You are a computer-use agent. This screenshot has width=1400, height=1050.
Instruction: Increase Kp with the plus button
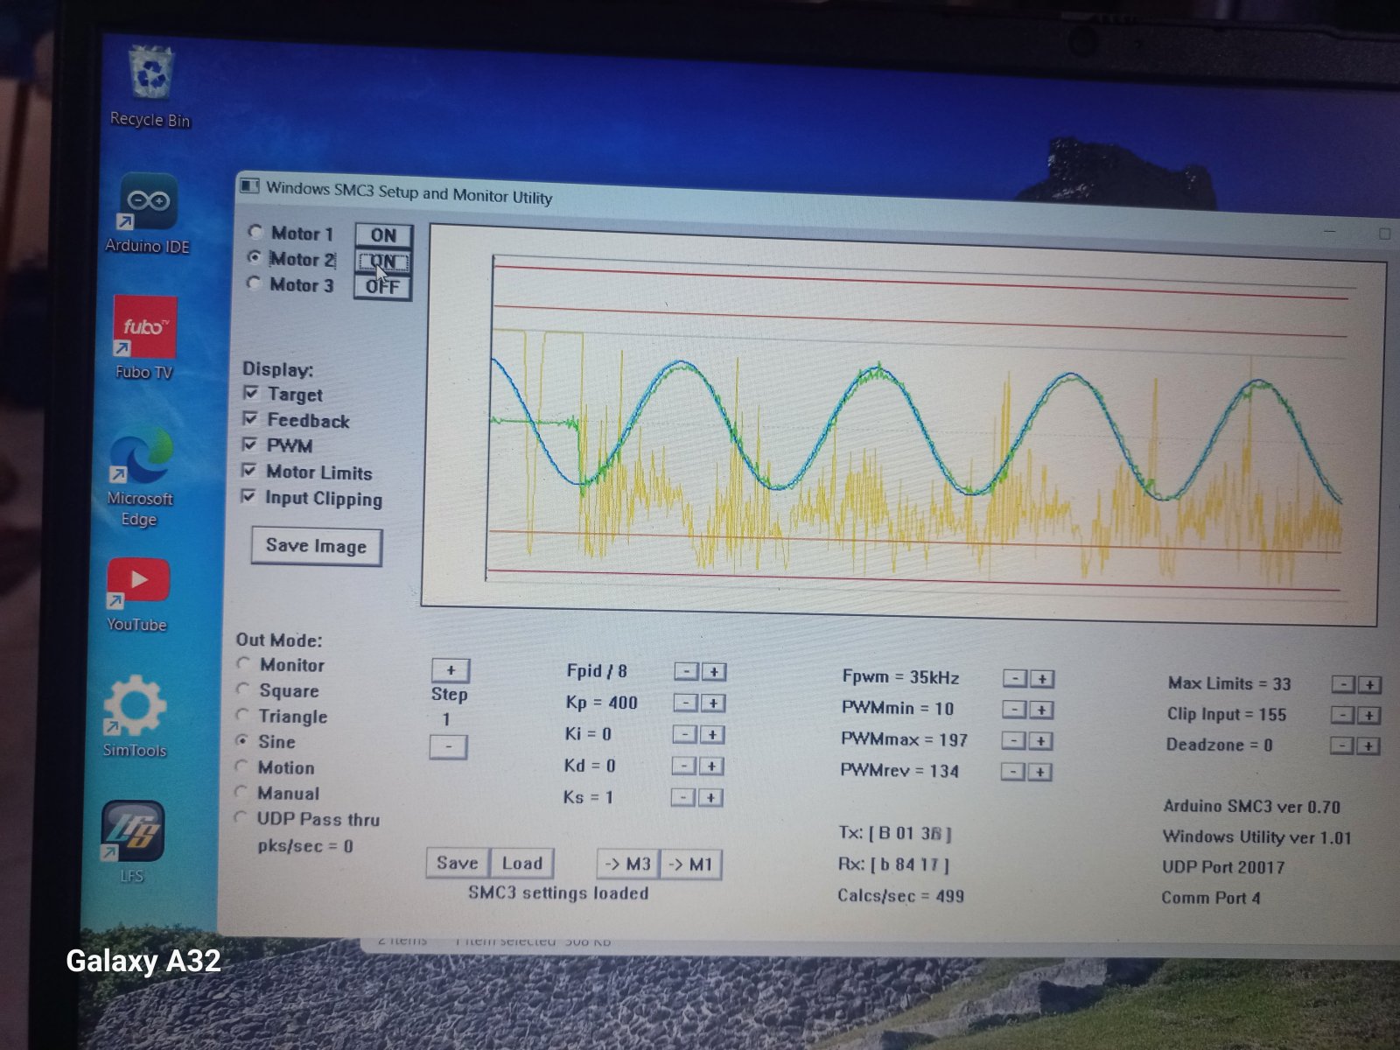713,703
